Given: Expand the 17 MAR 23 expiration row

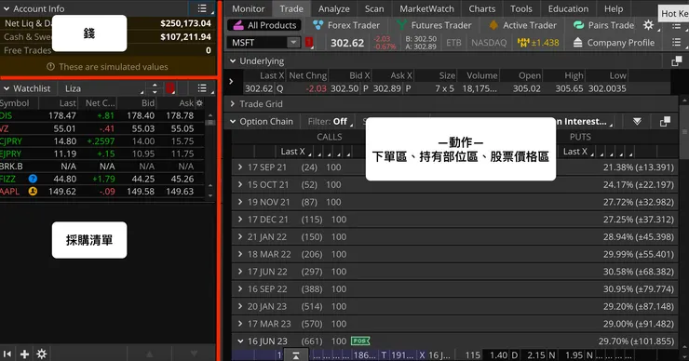Looking at the screenshot, I should pyautogui.click(x=240, y=324).
